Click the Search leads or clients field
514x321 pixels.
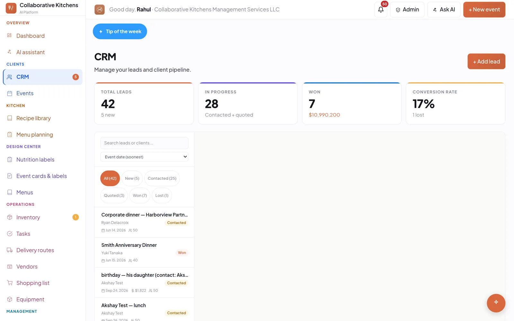click(144, 143)
